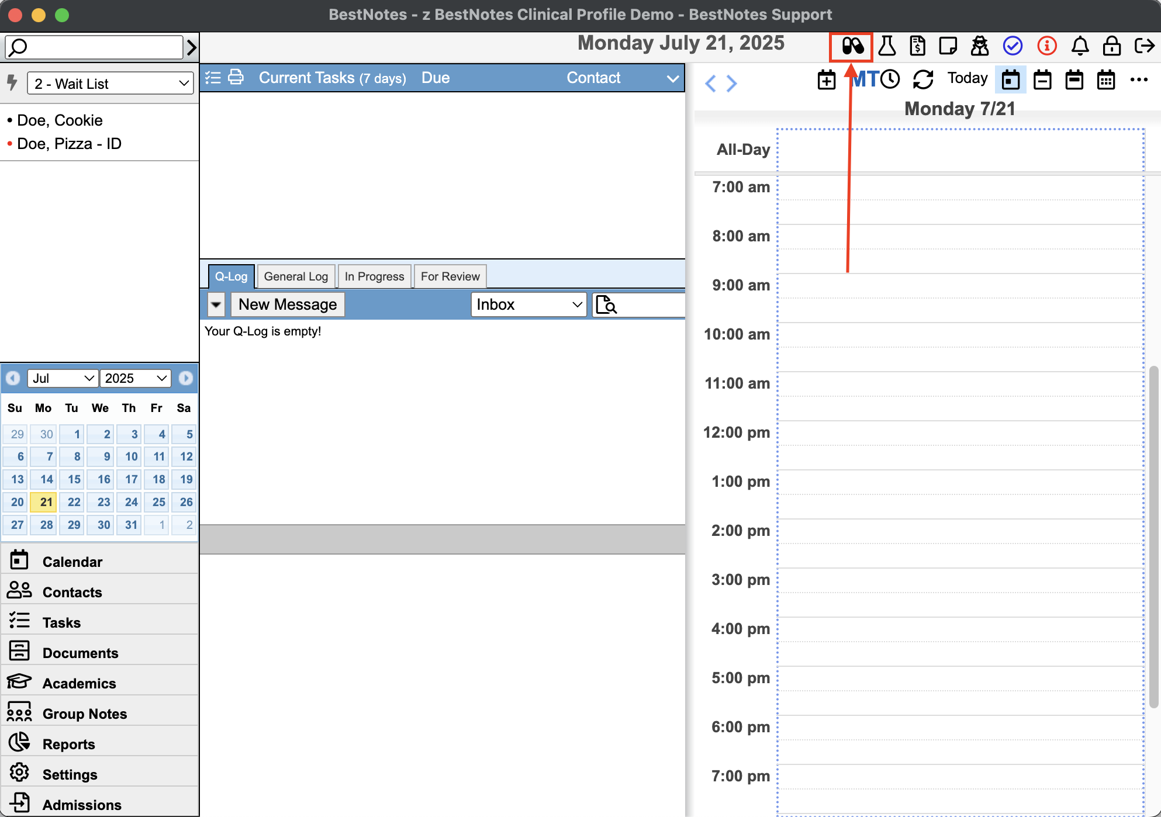
Task: Click the Today button
Action: point(967,78)
